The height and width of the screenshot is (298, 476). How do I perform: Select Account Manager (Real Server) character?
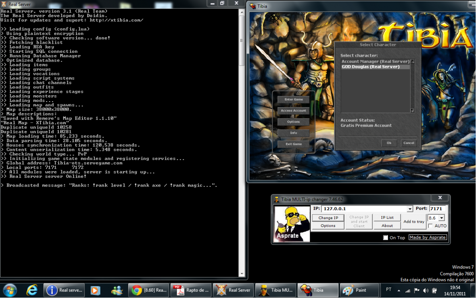coord(375,62)
